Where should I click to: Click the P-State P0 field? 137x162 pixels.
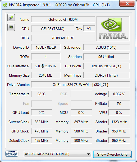[119, 104]
